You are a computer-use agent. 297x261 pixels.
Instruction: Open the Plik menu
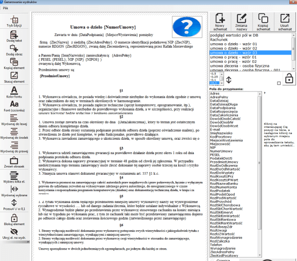(6, 8)
